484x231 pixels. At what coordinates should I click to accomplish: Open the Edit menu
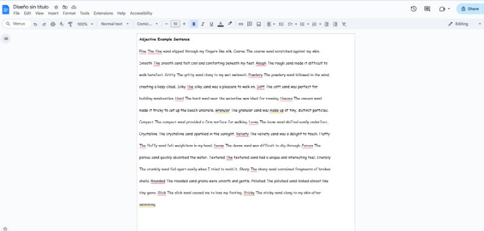(27, 13)
